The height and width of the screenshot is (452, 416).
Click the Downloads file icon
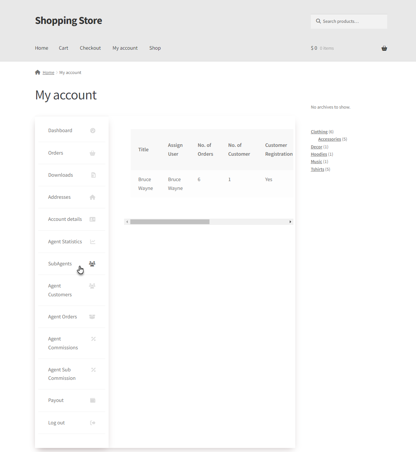coord(93,175)
